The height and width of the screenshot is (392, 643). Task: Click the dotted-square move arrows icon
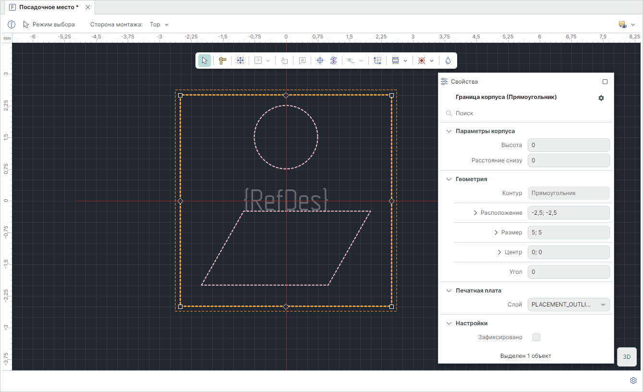[240, 61]
